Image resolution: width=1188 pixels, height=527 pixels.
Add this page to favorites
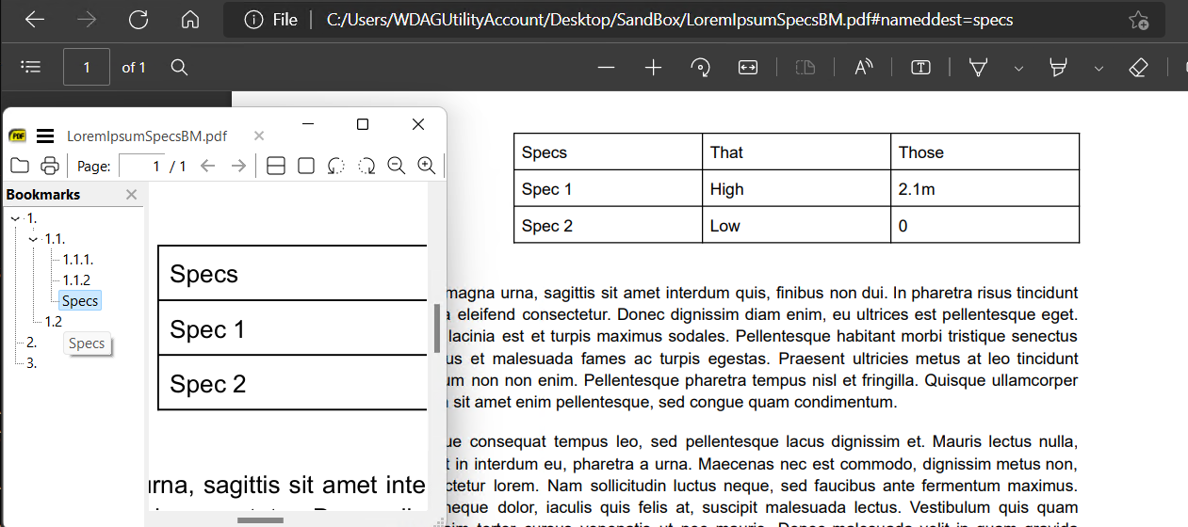point(1138,20)
